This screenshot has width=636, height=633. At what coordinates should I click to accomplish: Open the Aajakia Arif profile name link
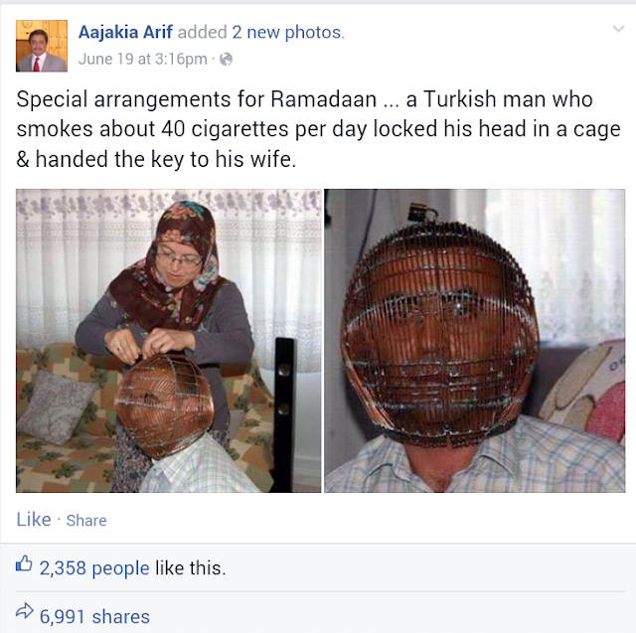(x=125, y=32)
